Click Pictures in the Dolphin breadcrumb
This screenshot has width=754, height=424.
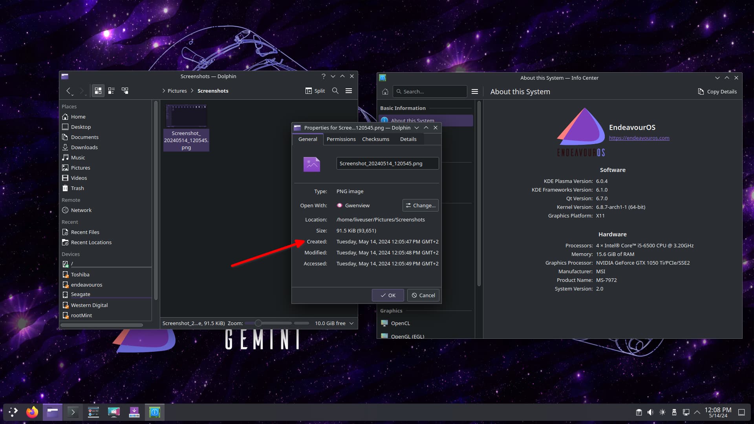177,91
